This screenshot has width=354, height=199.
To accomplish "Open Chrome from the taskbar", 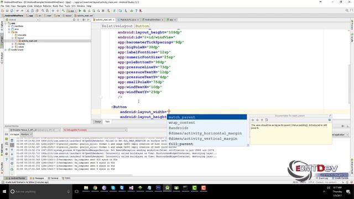I will coord(95,188).
